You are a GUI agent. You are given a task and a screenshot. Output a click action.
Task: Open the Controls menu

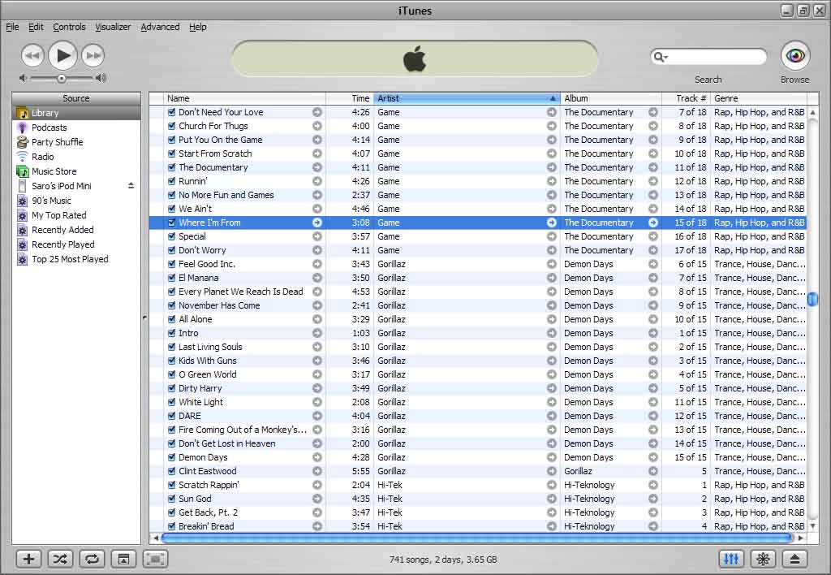pyautogui.click(x=69, y=27)
